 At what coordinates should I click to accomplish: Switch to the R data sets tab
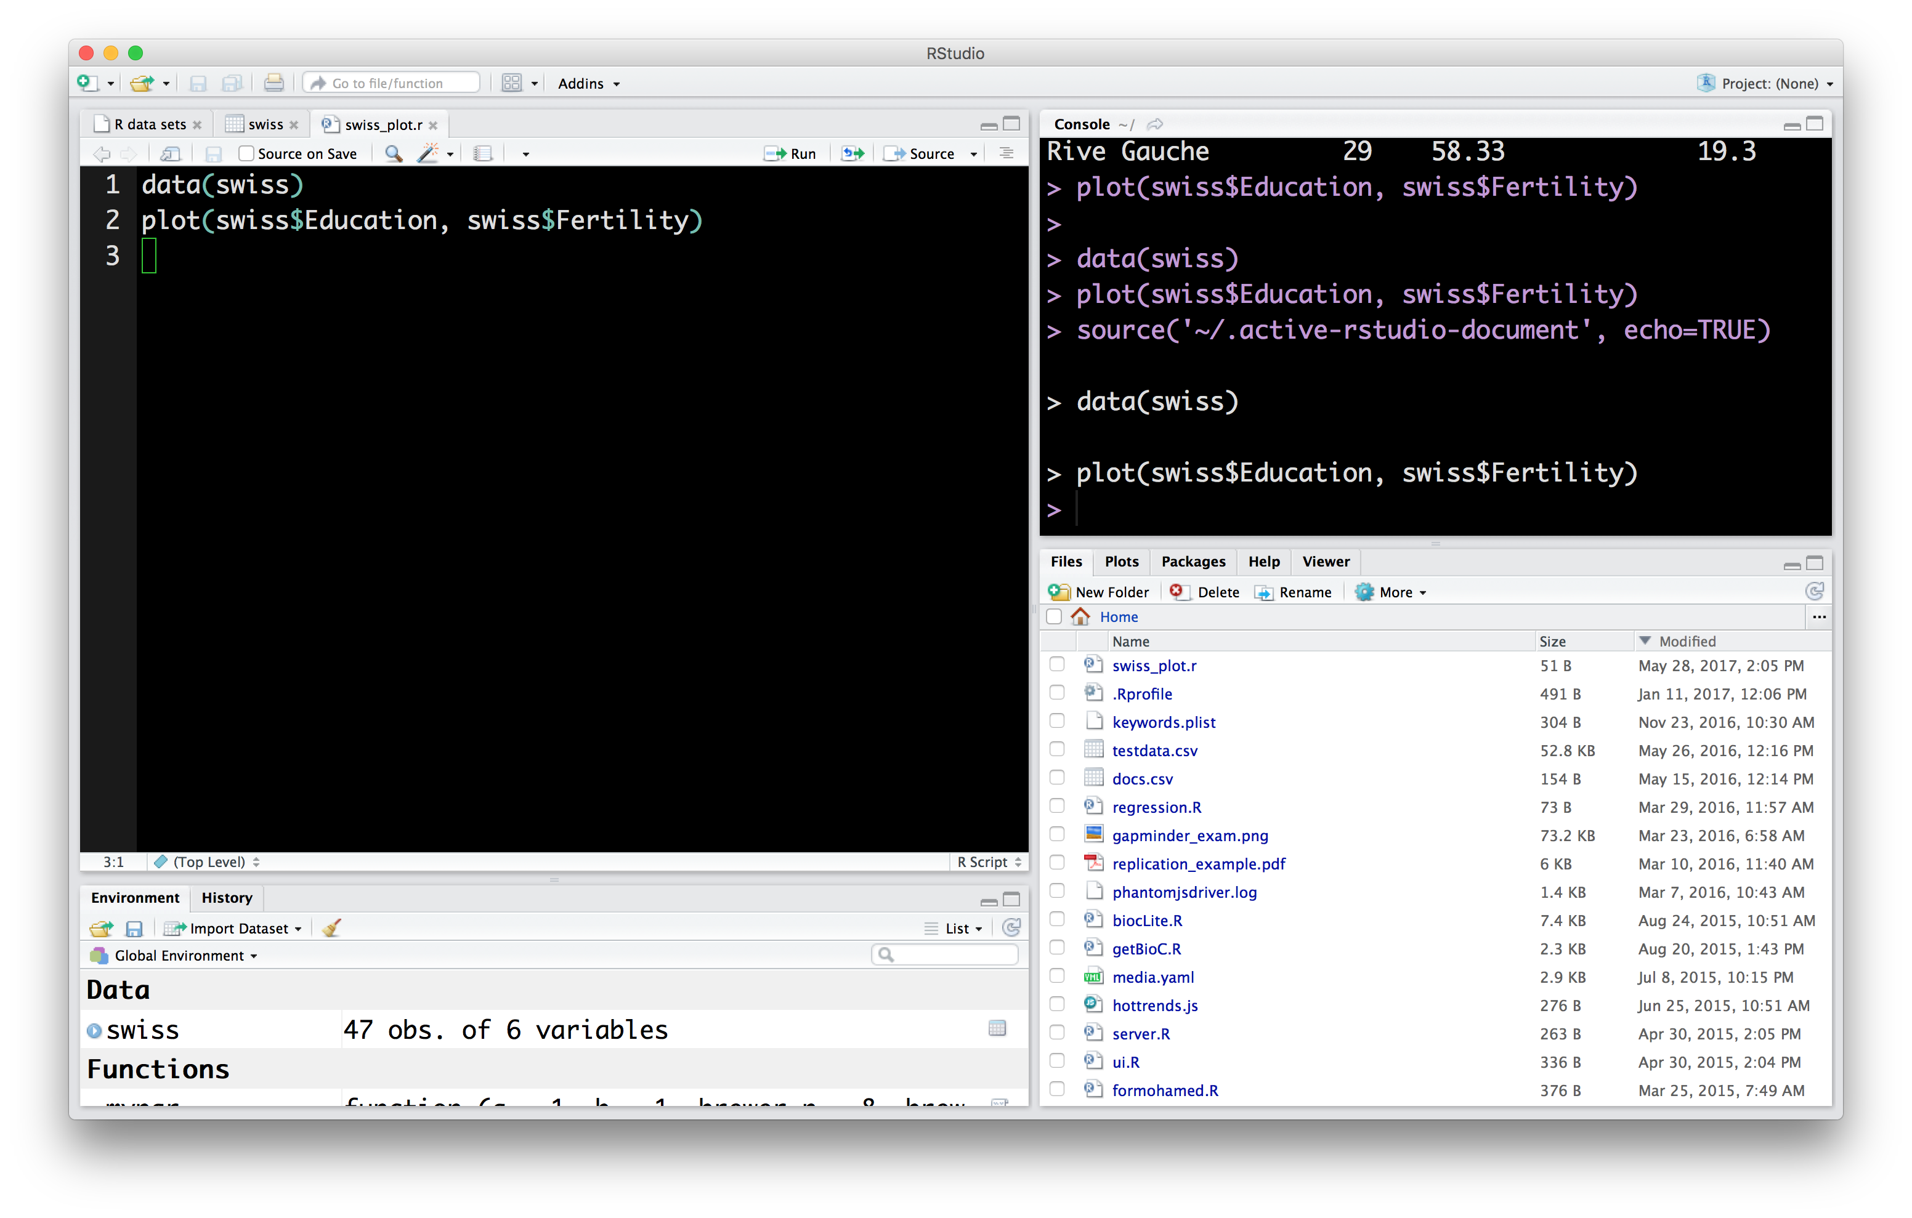(148, 124)
